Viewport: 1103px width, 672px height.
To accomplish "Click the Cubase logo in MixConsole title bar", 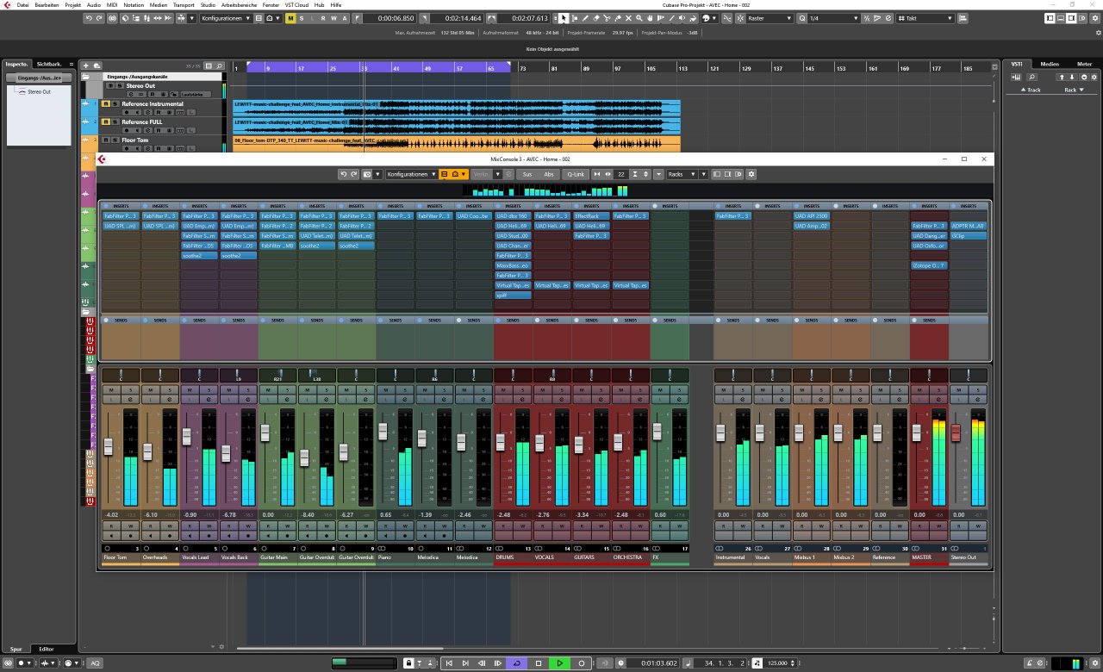I will pyautogui.click(x=102, y=159).
